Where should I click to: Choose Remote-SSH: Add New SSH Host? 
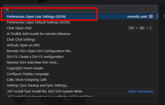click(32, 63)
